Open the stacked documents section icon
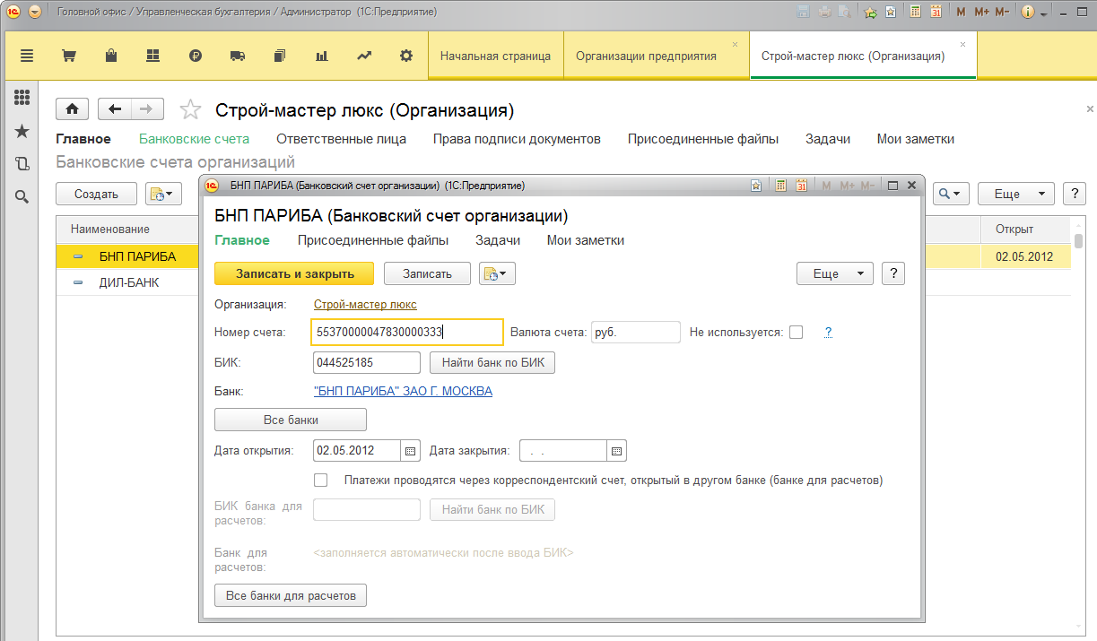Image resolution: width=1097 pixels, height=641 pixels. [280, 56]
